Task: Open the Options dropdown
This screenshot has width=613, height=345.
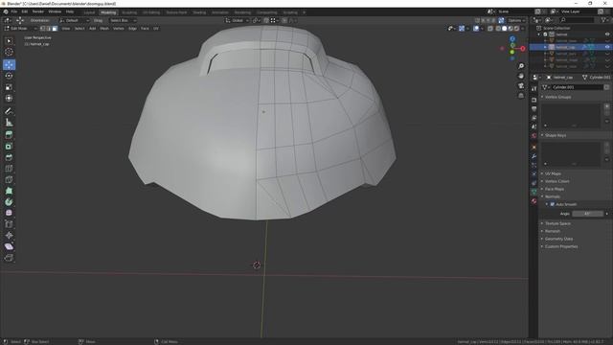Action: (516, 20)
